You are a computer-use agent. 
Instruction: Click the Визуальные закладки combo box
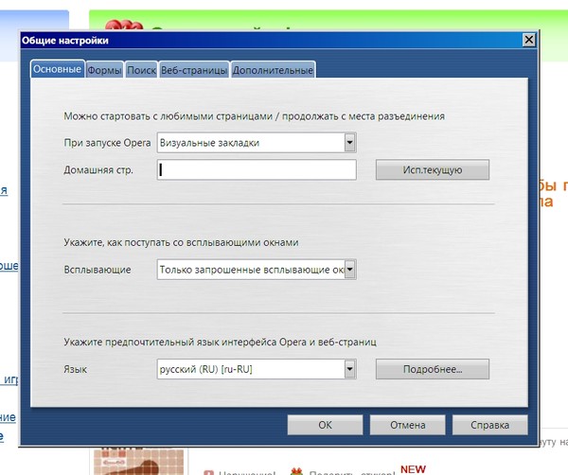pyautogui.click(x=257, y=142)
